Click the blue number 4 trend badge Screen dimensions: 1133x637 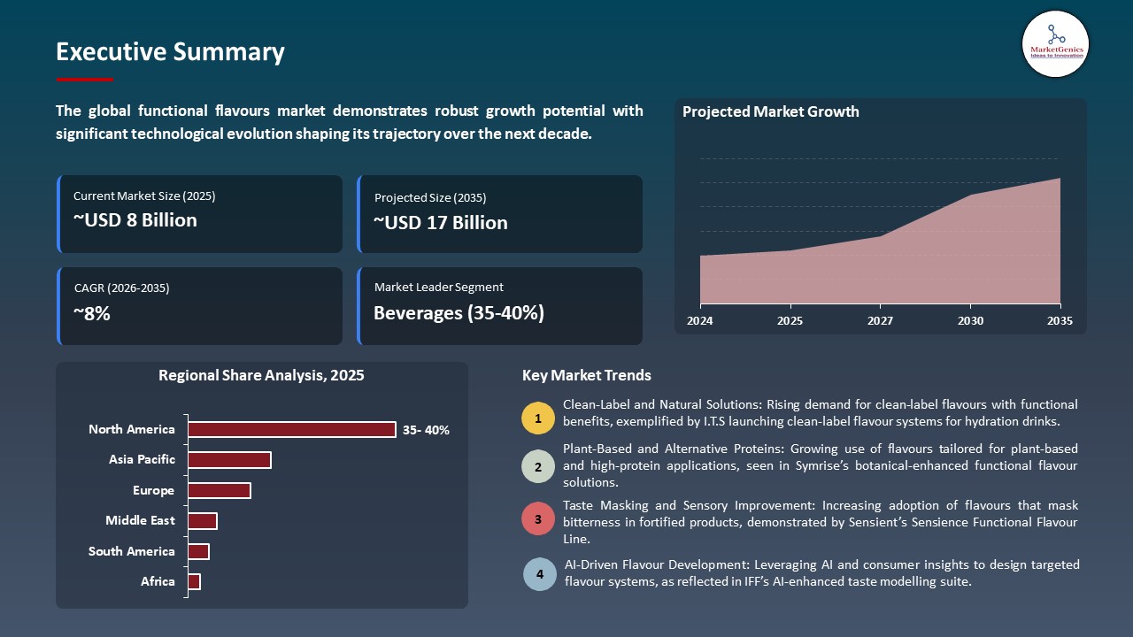(x=540, y=574)
